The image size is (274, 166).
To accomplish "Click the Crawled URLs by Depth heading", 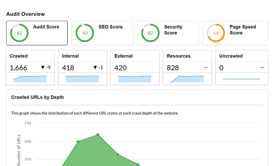I will pyautogui.click(x=38, y=97).
